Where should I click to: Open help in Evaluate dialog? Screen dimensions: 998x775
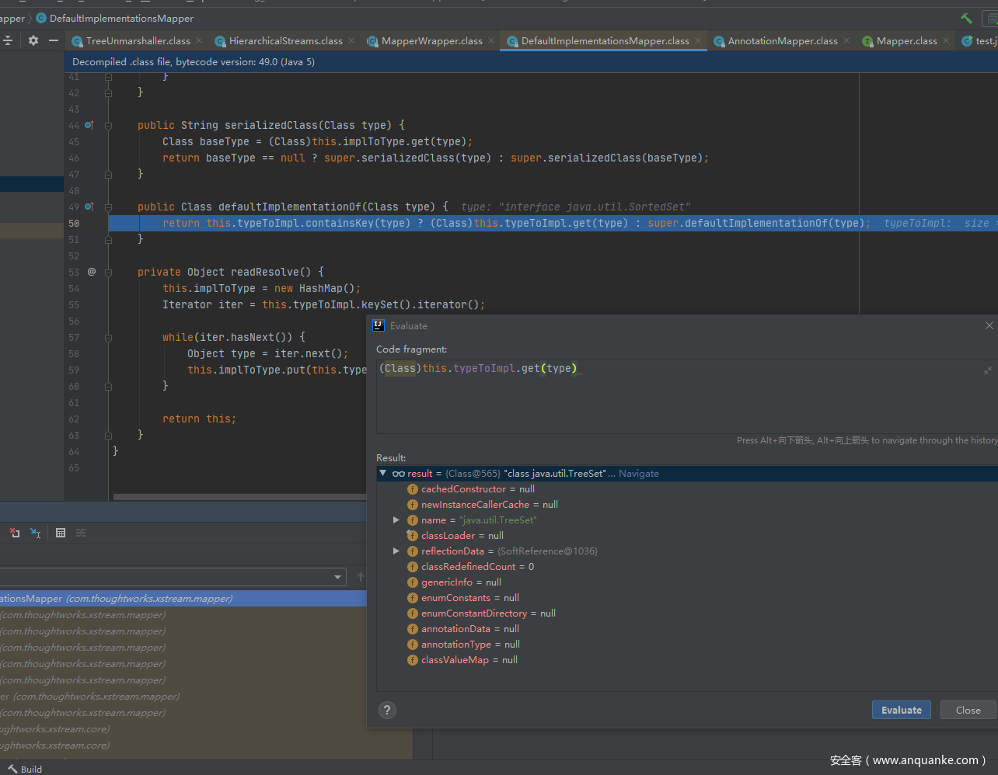point(387,710)
